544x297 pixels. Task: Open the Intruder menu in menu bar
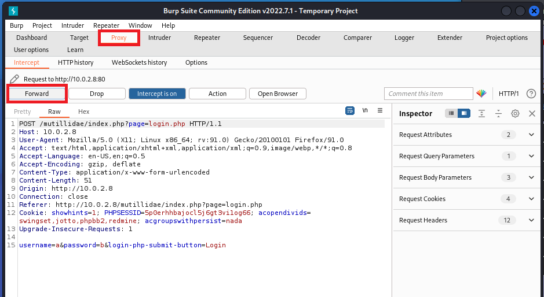coord(72,25)
